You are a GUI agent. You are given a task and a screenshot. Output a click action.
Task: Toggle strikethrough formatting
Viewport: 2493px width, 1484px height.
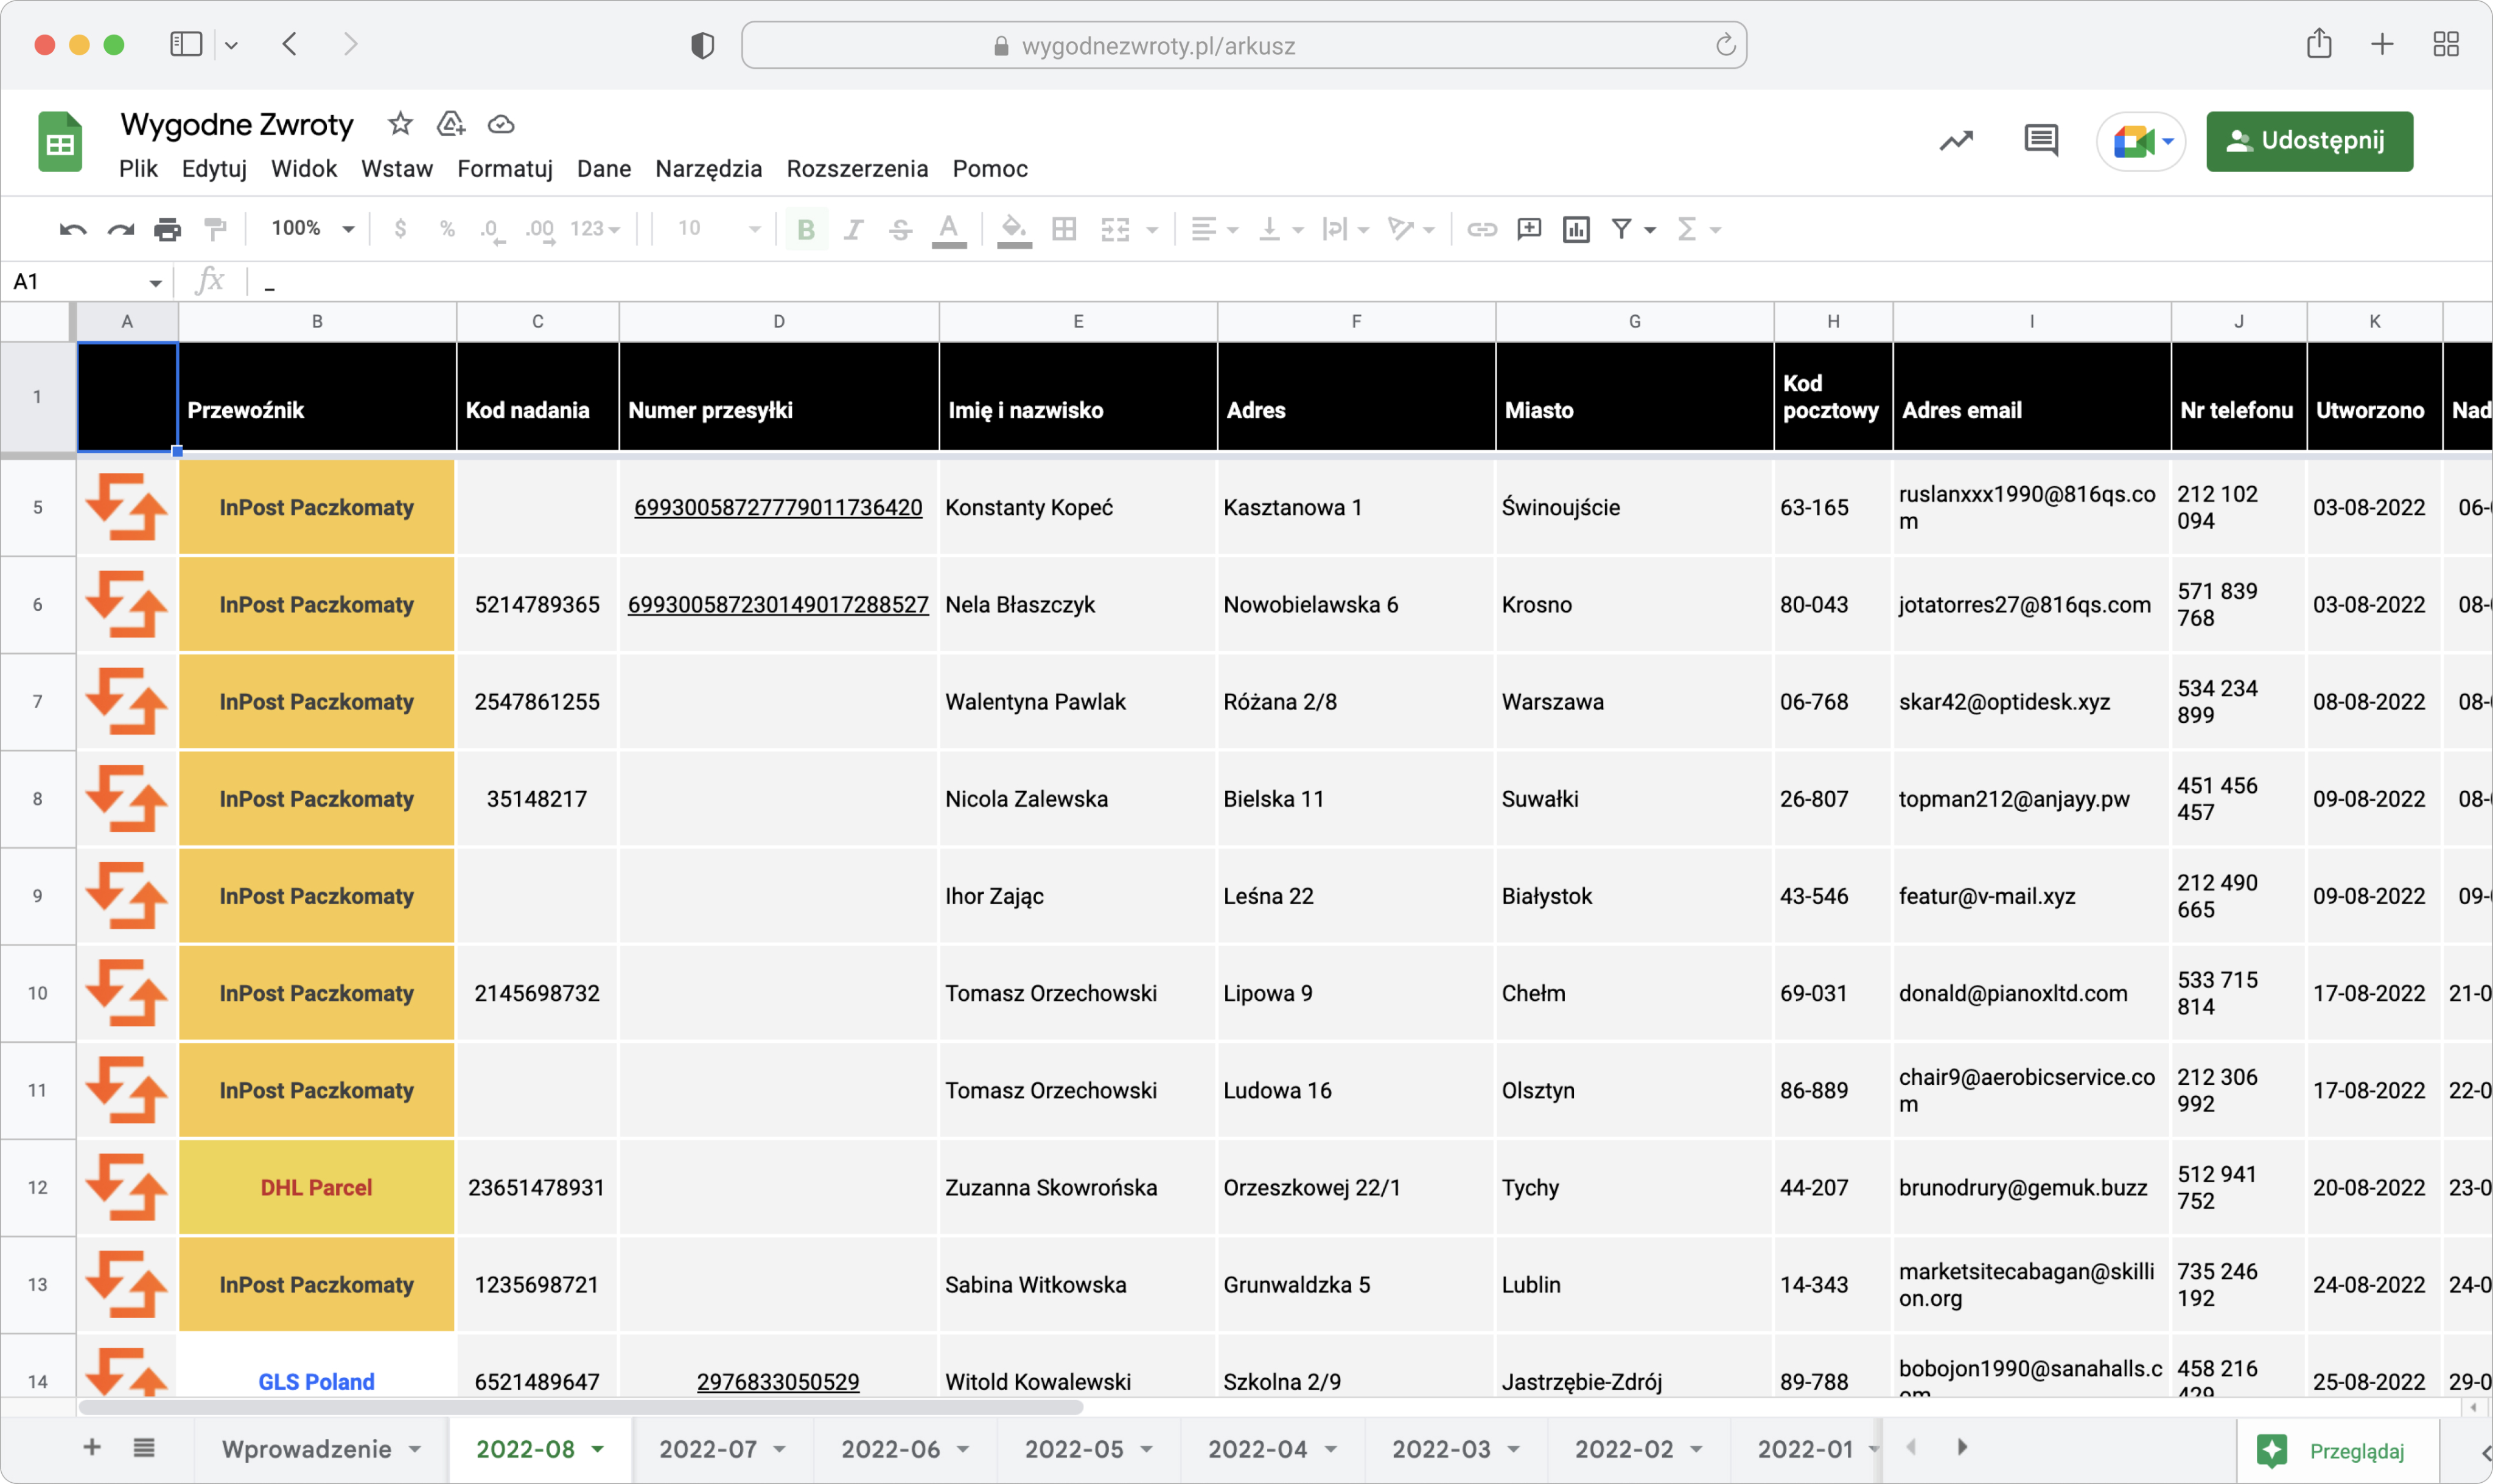tap(900, 230)
